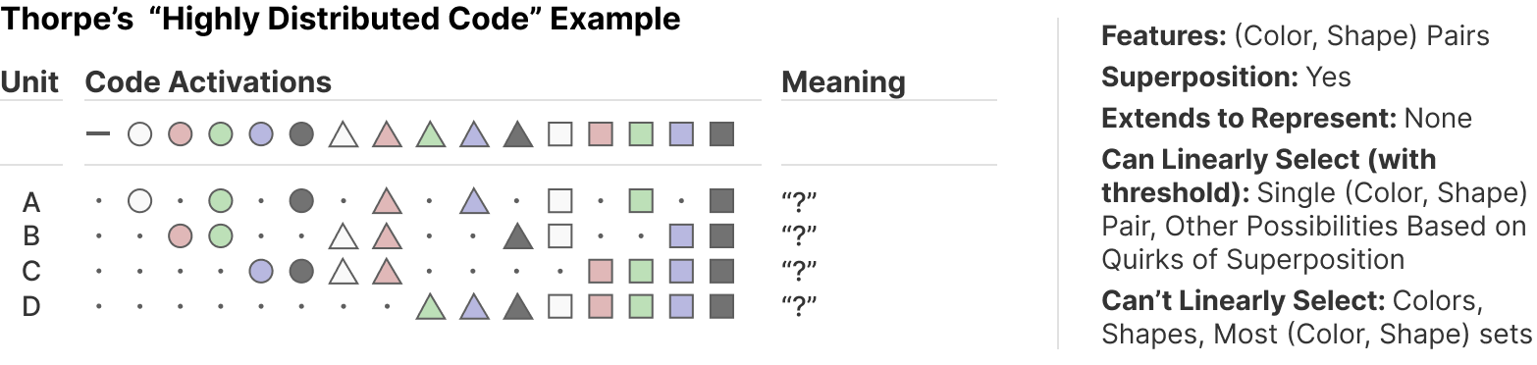Select the dark gray triangle in the header row

(x=517, y=133)
